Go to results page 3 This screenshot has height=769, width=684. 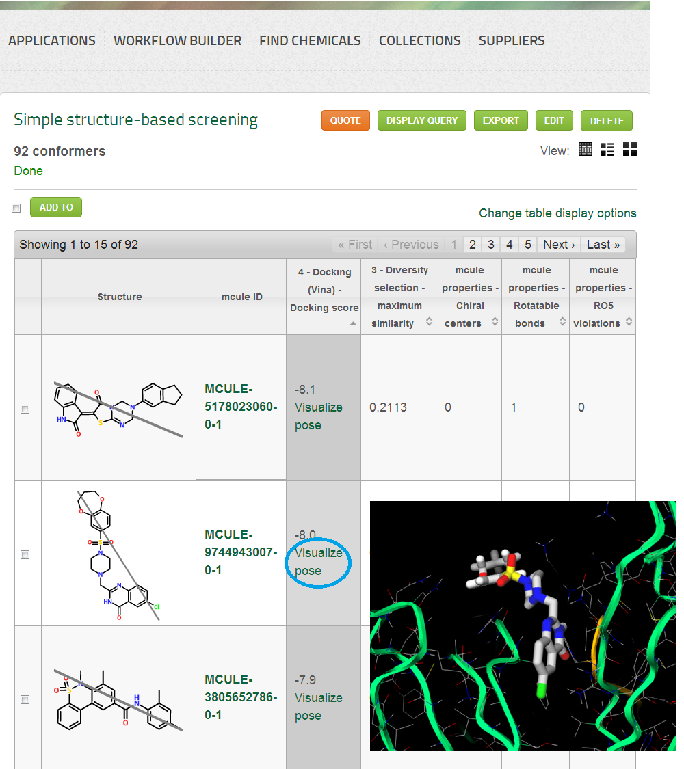pyautogui.click(x=490, y=245)
